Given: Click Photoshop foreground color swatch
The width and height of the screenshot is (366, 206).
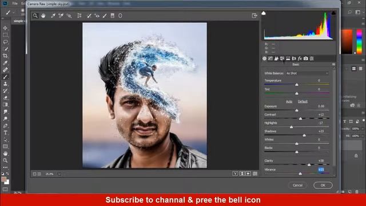Looking at the screenshot, I should coord(3,179).
